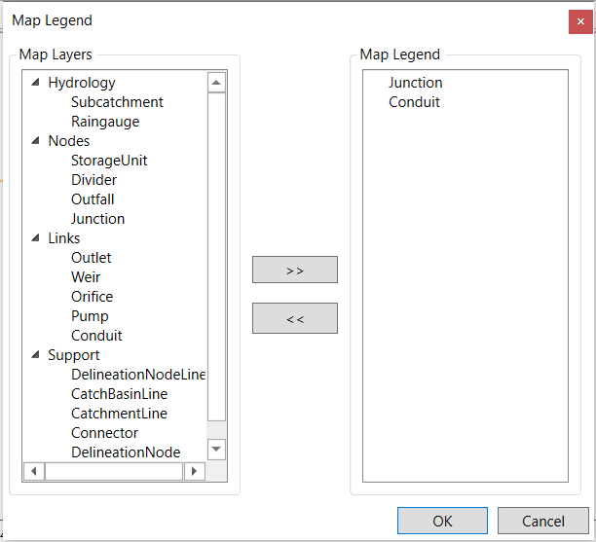Collapse the Nodes tree group
Screen dimensions: 596x542
(35, 141)
